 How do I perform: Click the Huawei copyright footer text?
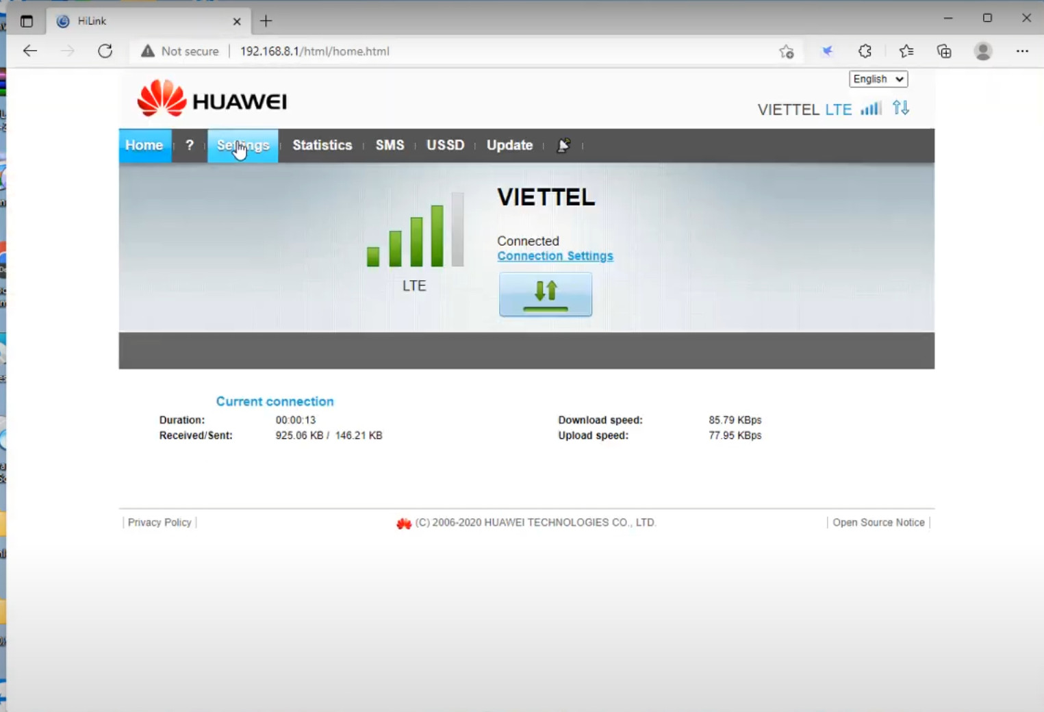click(535, 522)
